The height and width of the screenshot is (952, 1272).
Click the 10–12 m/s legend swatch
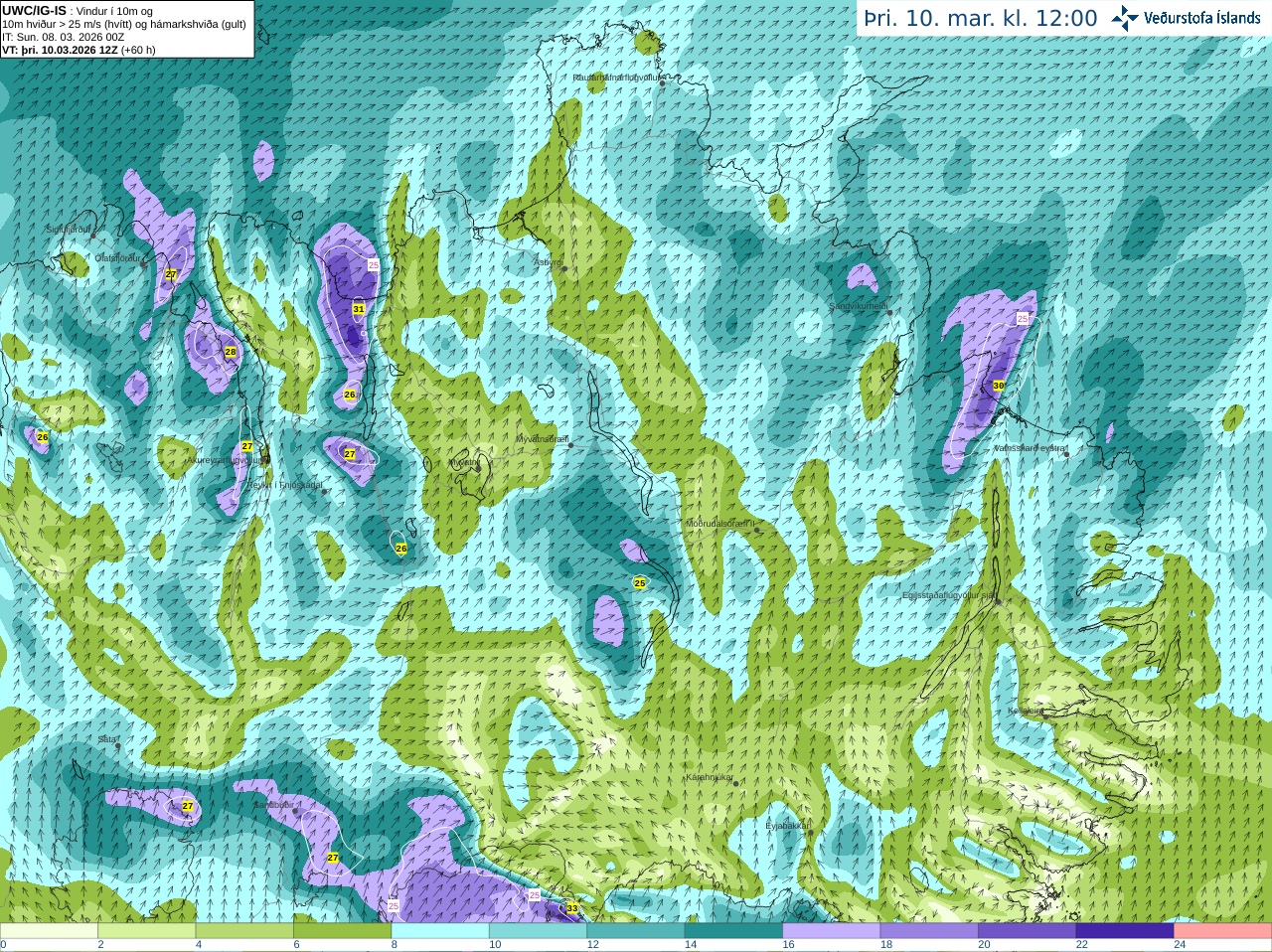539,931
